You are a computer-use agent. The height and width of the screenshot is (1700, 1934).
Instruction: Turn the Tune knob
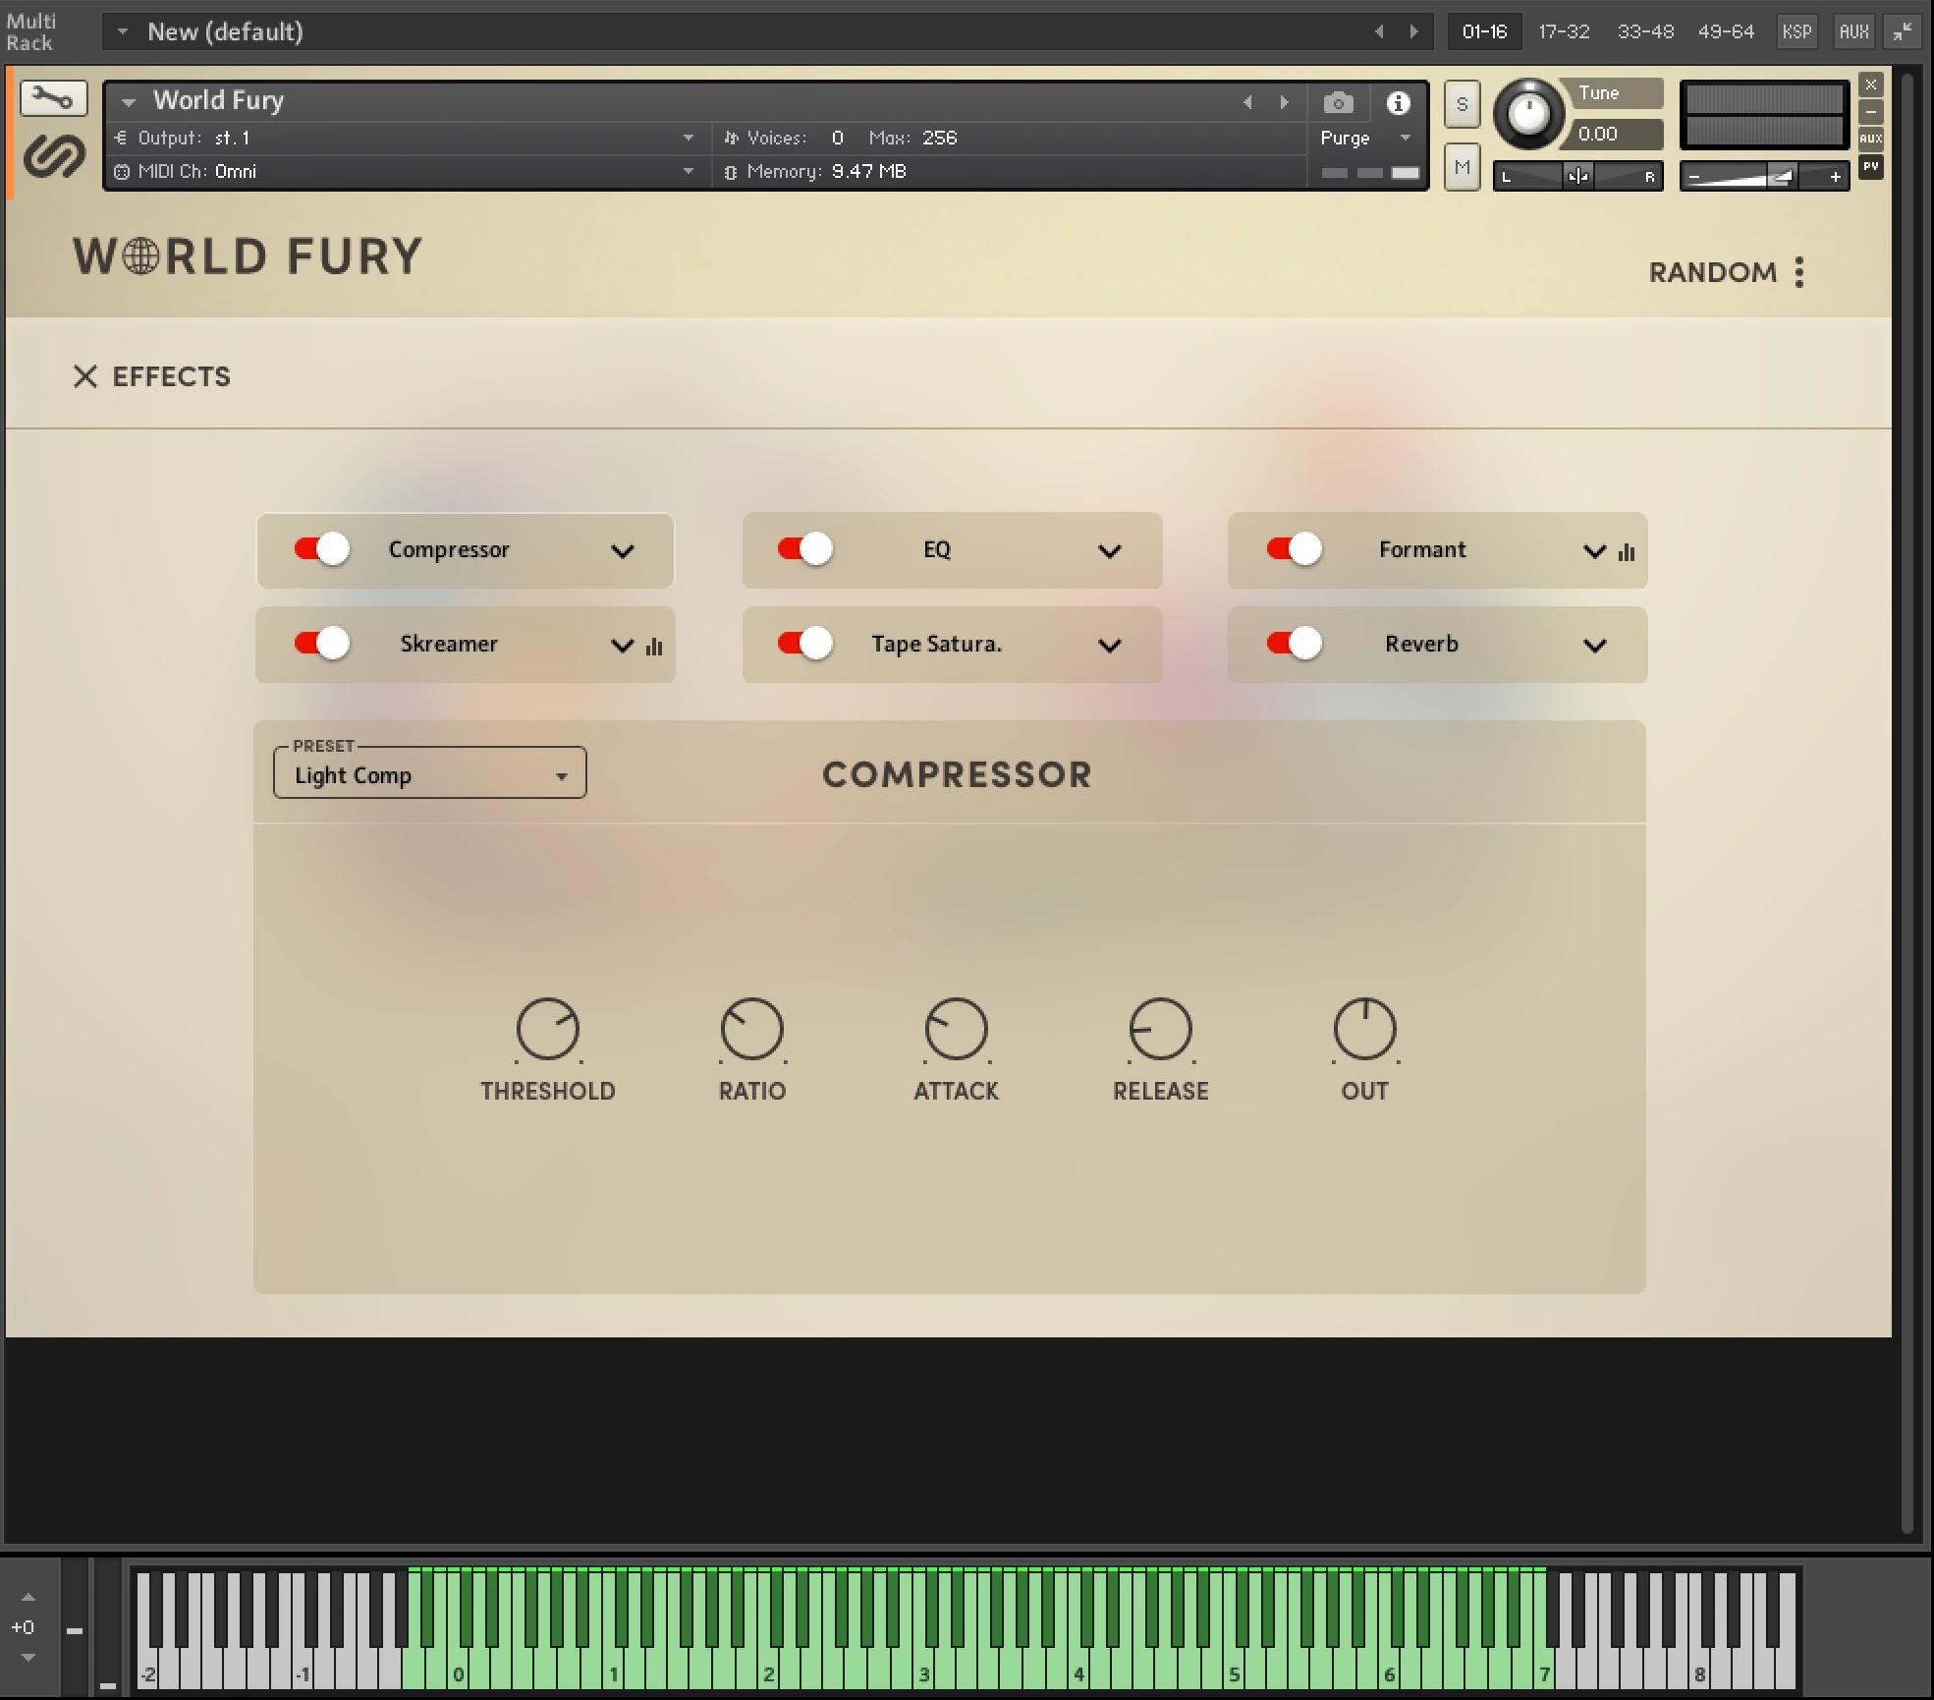pos(1528,114)
